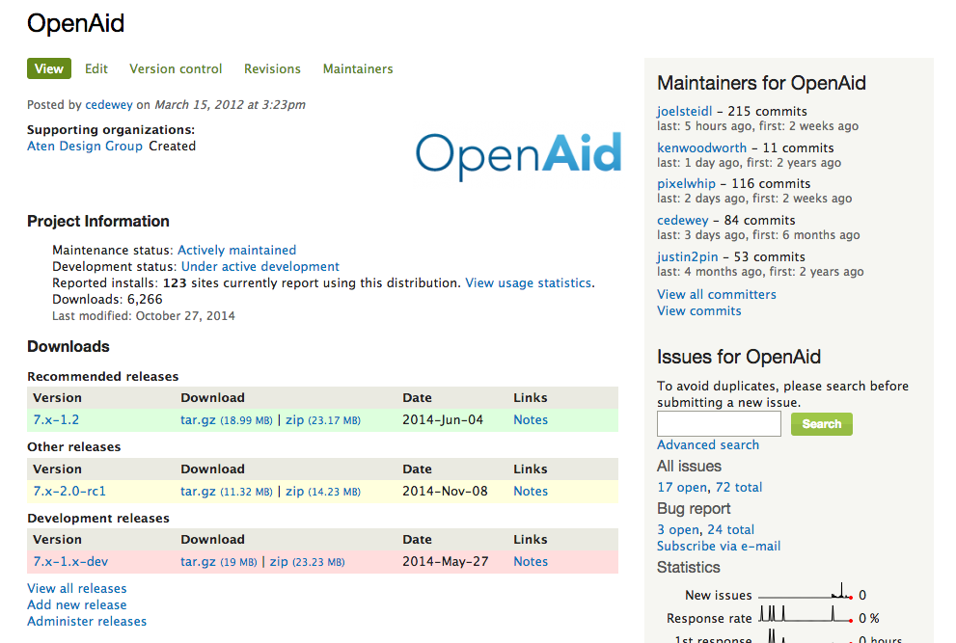The height and width of the screenshot is (643, 956).
Task: Open Notes for the 7.x-1.2 release
Action: 531,420
